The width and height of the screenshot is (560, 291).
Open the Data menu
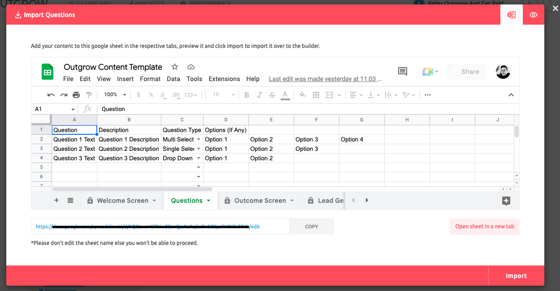(174, 79)
